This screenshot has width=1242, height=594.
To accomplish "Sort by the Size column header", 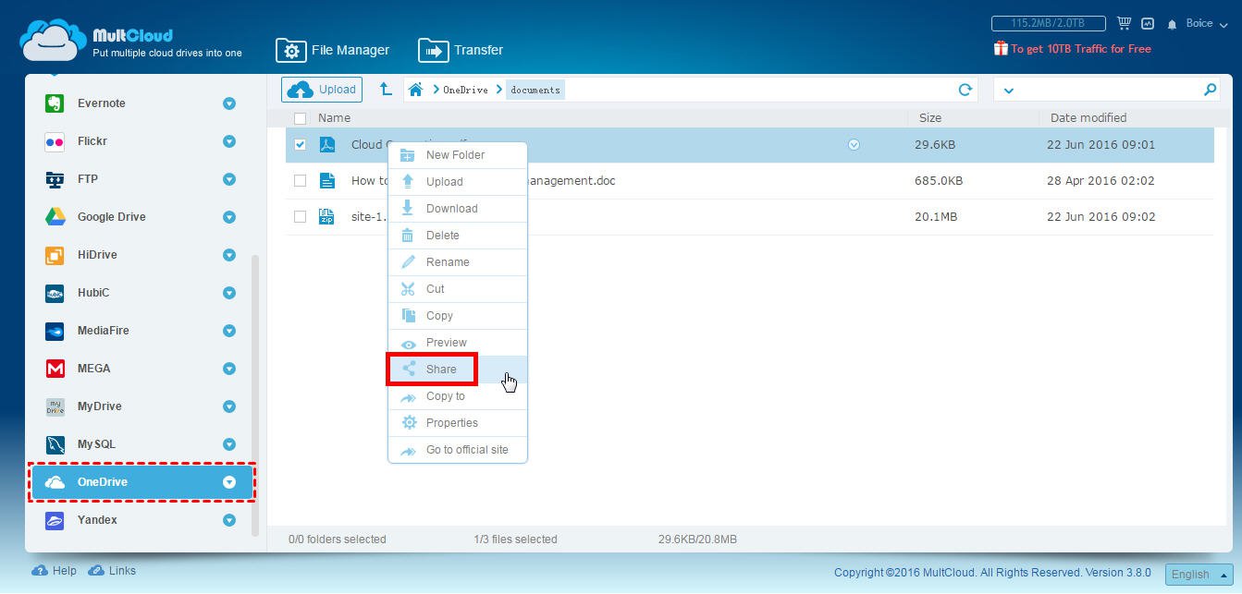I will tap(930, 118).
